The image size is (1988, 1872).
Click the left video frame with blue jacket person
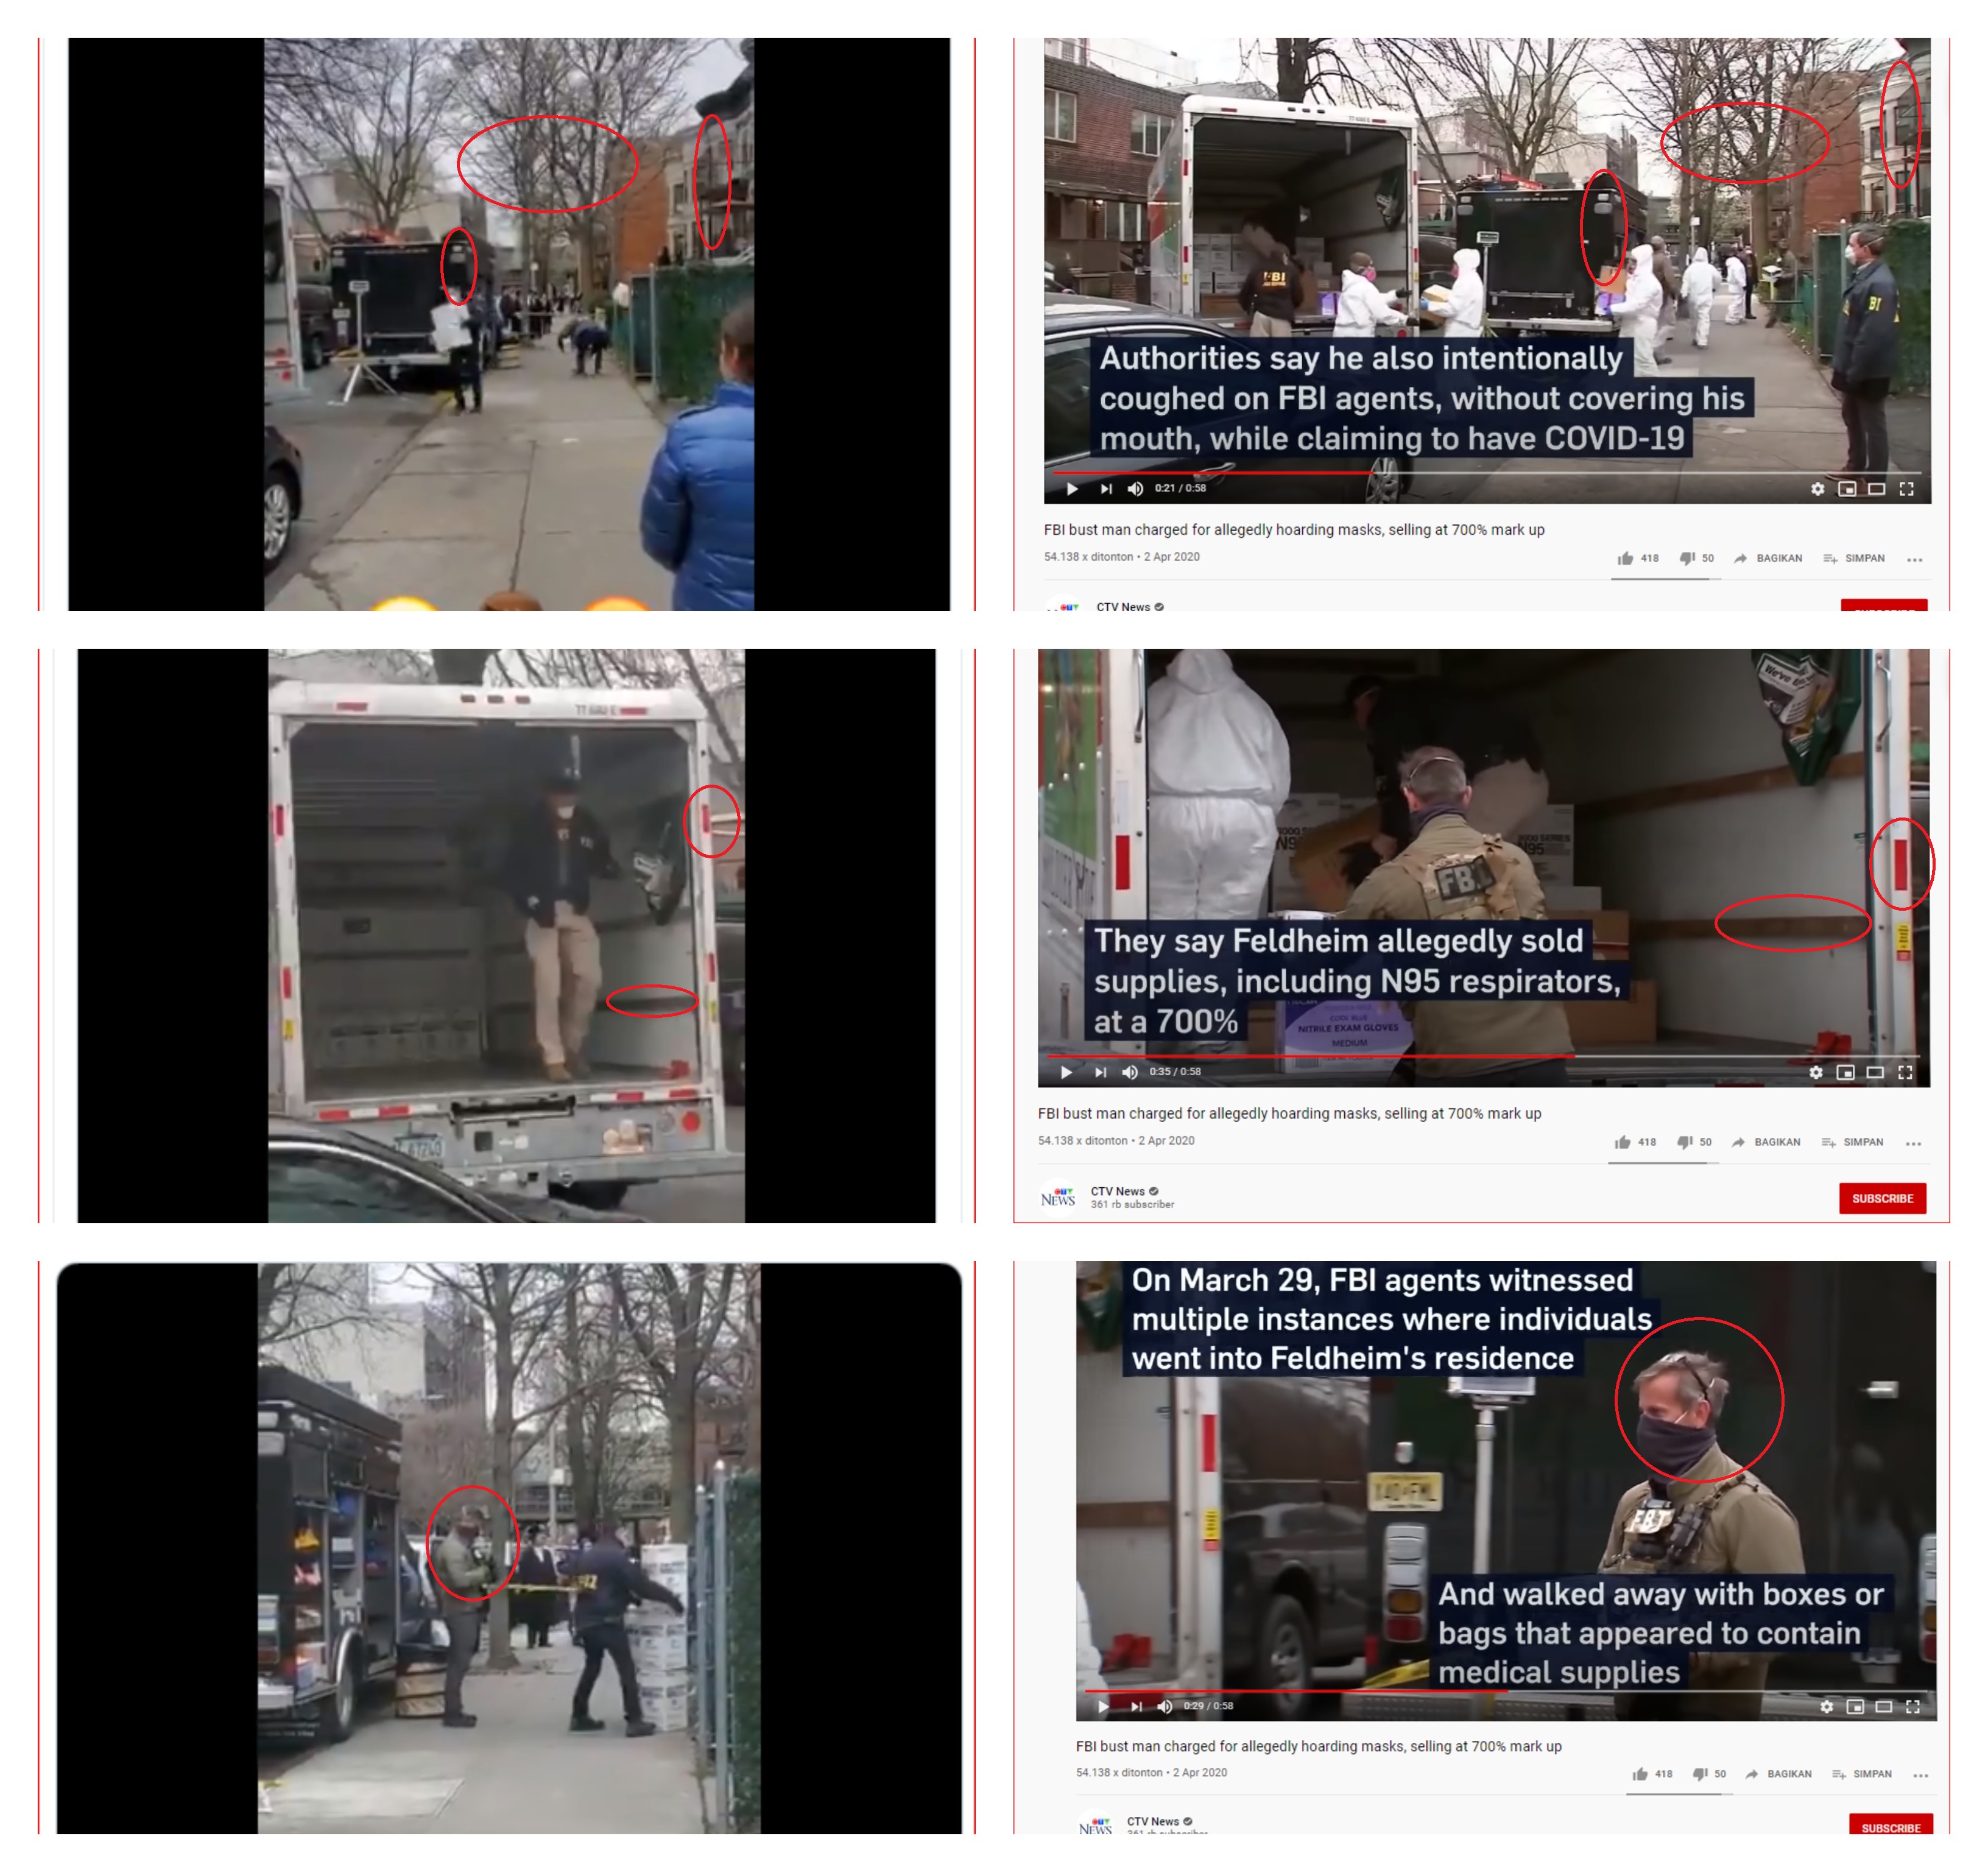click(509, 324)
